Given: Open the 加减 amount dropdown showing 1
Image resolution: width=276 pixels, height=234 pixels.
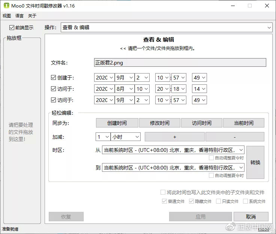Looking at the screenshot, I should pyautogui.click(x=103, y=136).
